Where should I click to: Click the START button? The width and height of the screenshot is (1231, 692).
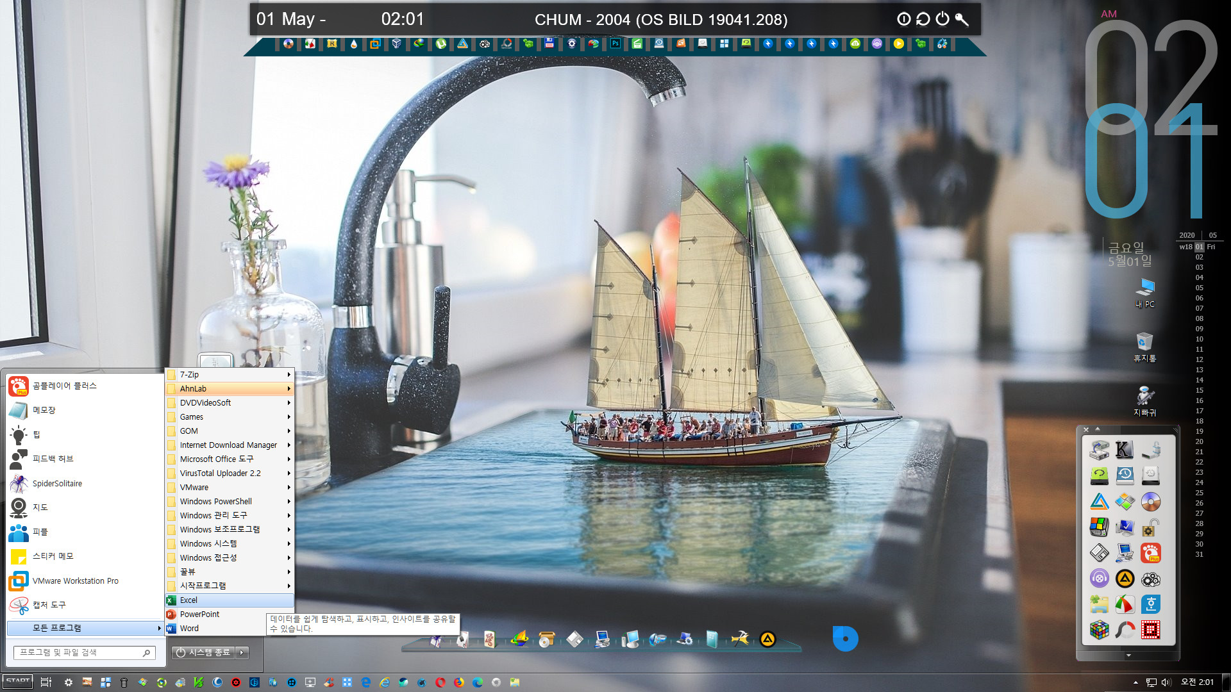[x=17, y=682]
